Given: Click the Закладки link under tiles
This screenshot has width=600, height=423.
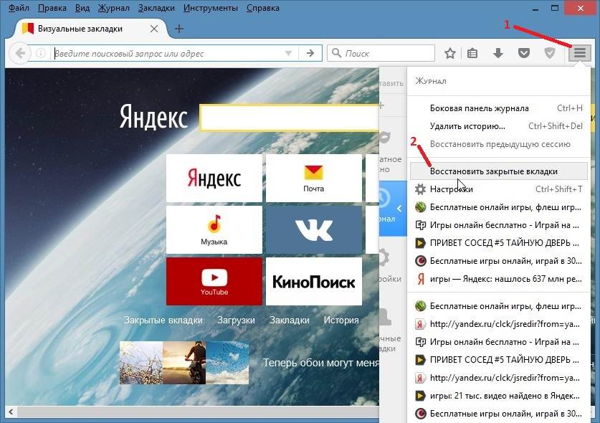Looking at the screenshot, I should click(290, 320).
